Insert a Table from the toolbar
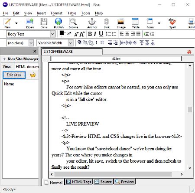The image size is (195, 193). (136, 23)
